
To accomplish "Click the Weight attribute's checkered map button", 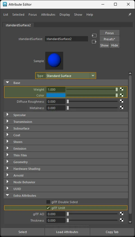I will point(121,89).
